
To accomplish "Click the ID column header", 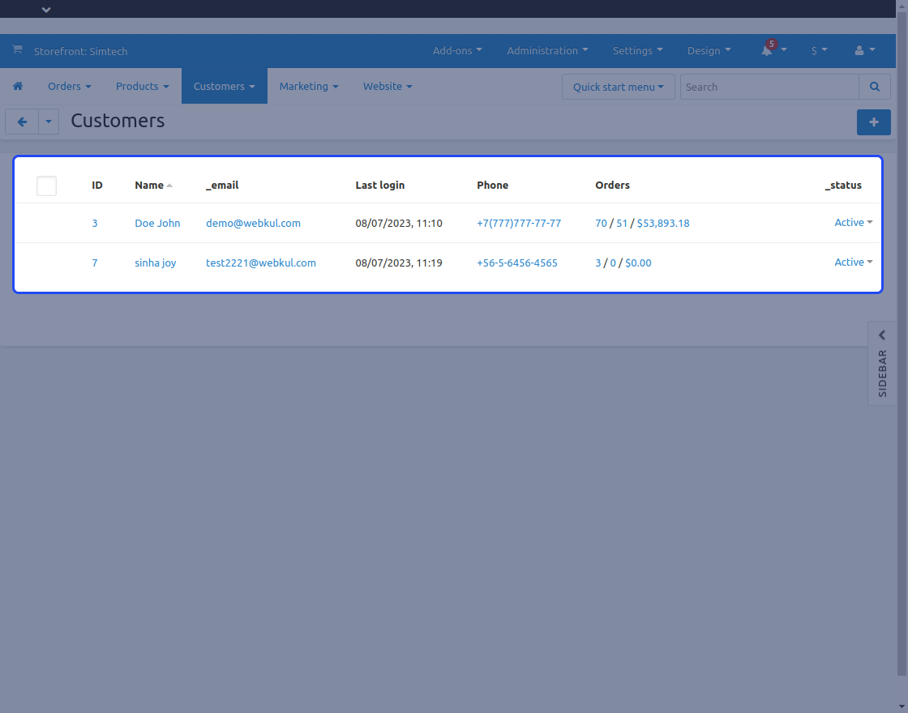I will click(x=96, y=186).
